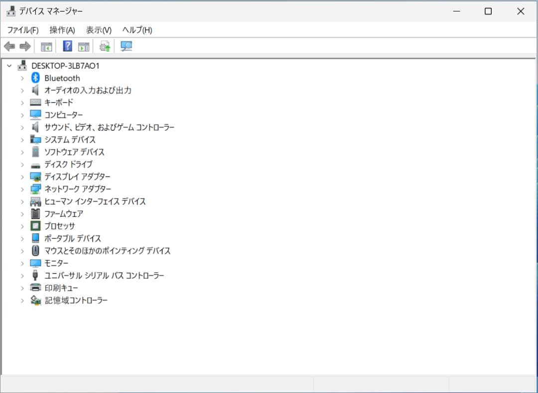The image size is (538, 393).
Task: Show the action pane toolbar icon
Action: pos(84,46)
